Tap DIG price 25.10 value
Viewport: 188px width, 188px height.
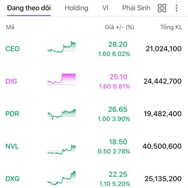118,77
